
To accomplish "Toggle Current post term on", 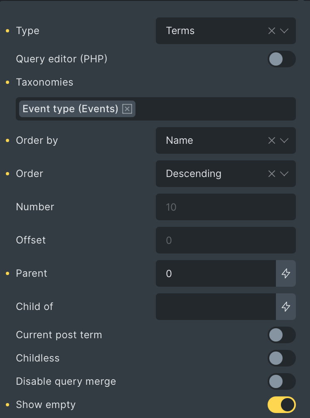I will 281,335.
